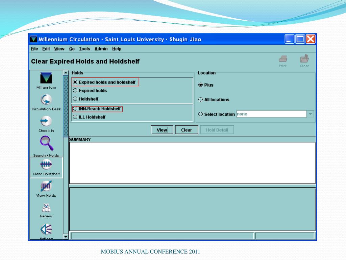This screenshot has height=260, width=346.
Task: Select Expired holds and holdshelf option
Action: [x=75, y=82]
